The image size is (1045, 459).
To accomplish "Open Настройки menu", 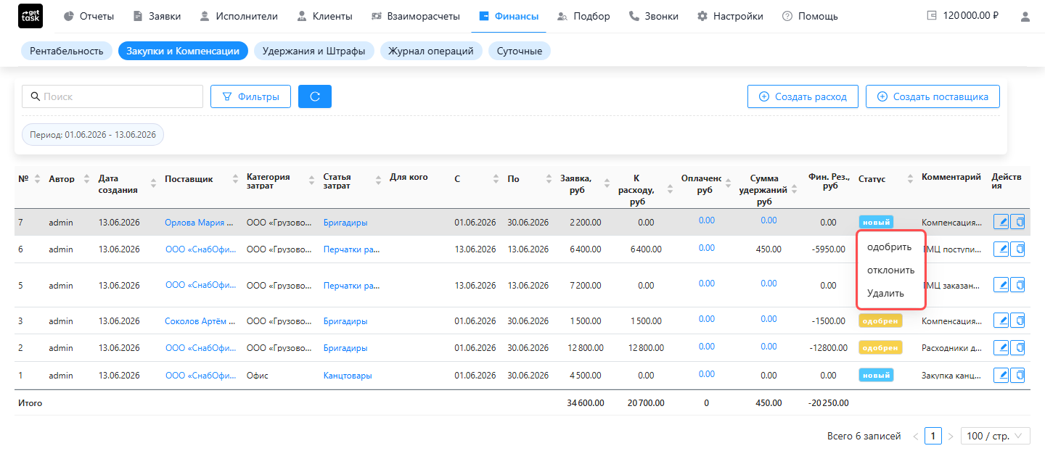I will point(730,16).
